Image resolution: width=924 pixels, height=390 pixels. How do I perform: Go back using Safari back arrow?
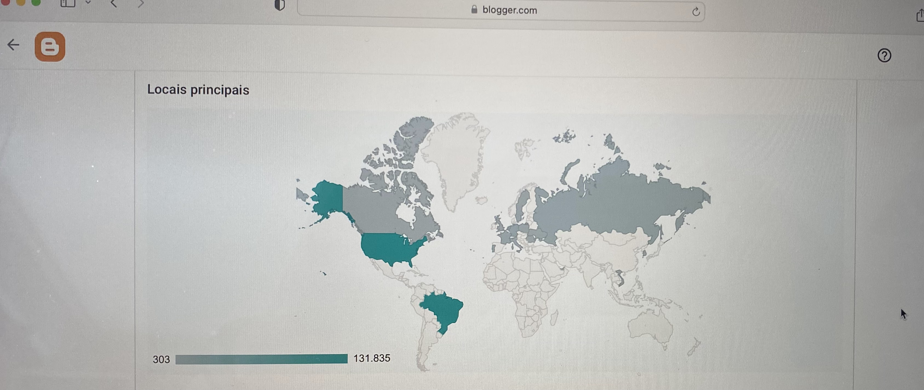pyautogui.click(x=114, y=4)
